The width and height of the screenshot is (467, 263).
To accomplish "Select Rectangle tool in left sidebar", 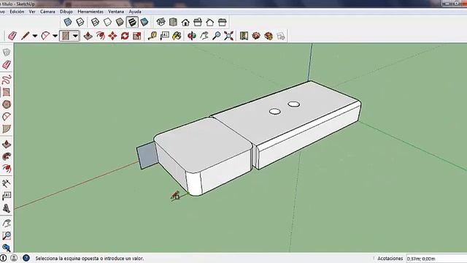I will 7,92.
